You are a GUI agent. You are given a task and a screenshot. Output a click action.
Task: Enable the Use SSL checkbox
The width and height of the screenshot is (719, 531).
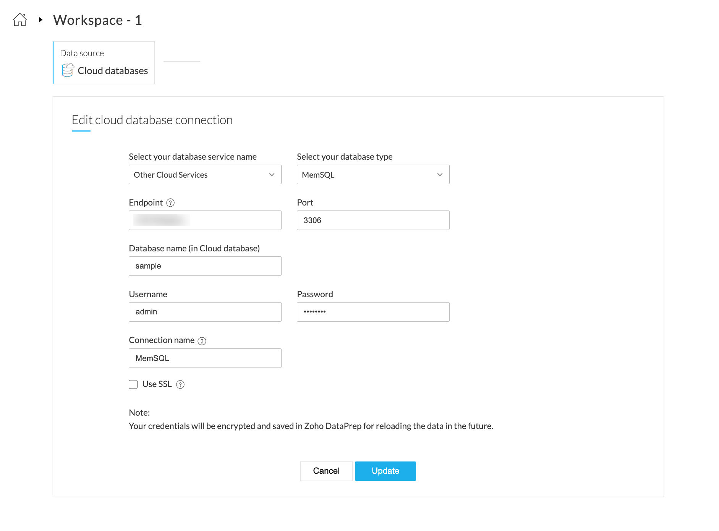pos(133,384)
